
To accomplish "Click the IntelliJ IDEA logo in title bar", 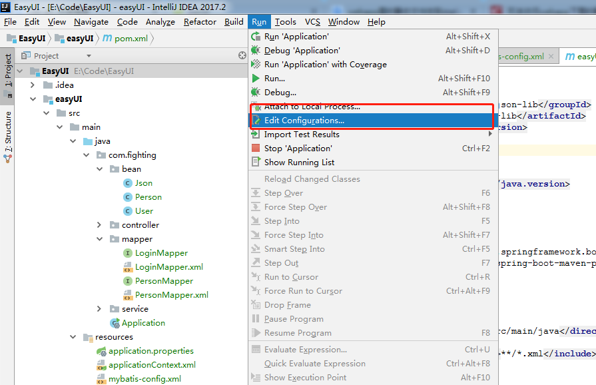I will (6, 7).
